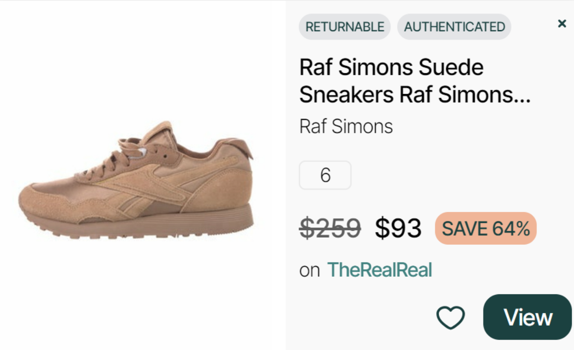Close the product quick-view panel
Image resolution: width=574 pixels, height=350 pixels.
(562, 24)
